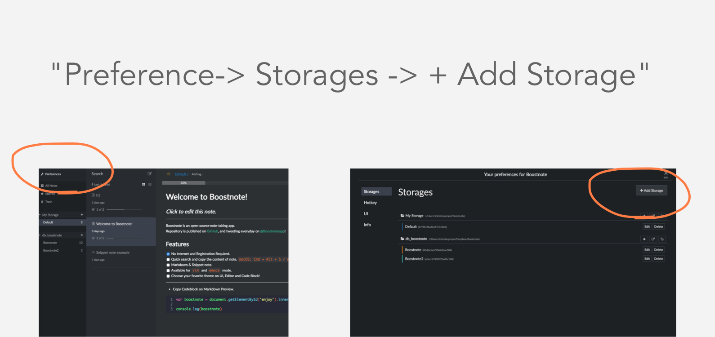Check 'Available for vim and emacs mode' box
The width and height of the screenshot is (715, 337).
(x=168, y=270)
